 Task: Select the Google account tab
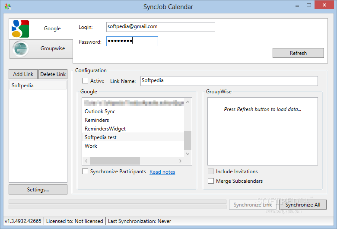41,29
